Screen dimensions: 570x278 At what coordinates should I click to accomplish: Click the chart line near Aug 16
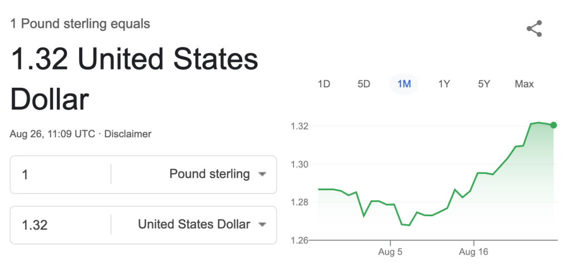[x=474, y=182]
